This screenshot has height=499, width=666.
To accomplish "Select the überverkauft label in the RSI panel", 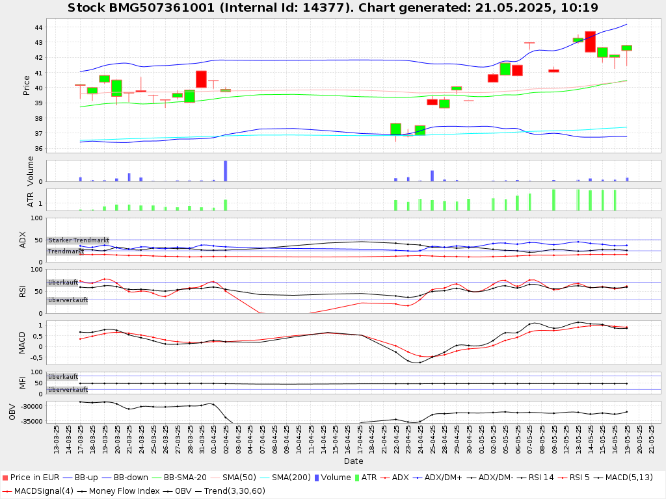I will click(x=68, y=300).
